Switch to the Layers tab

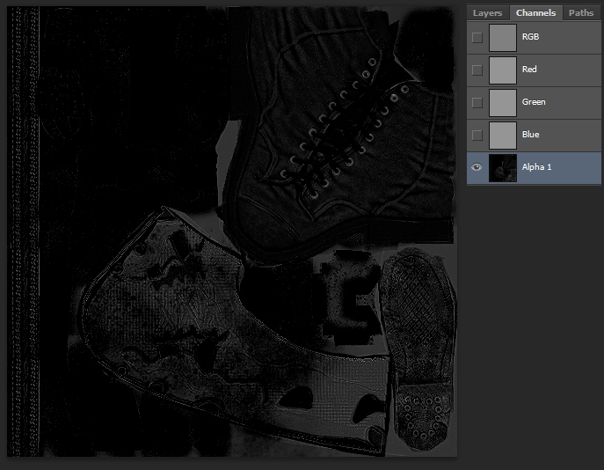pos(487,12)
